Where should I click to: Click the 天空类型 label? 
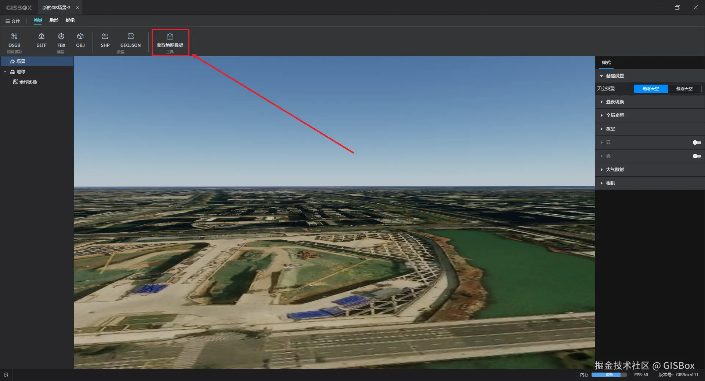[606, 89]
